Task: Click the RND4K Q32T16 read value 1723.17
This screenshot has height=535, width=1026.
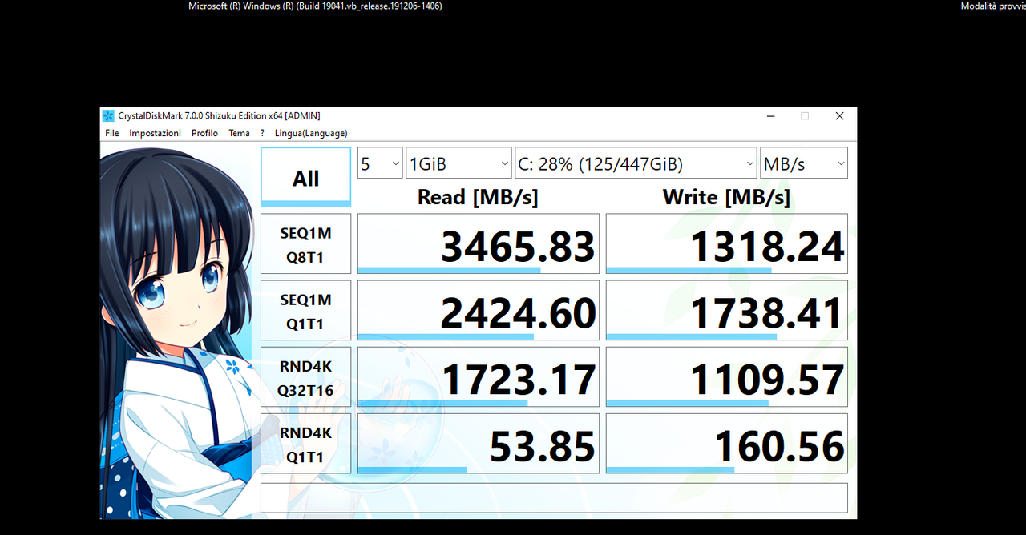Action: click(479, 376)
